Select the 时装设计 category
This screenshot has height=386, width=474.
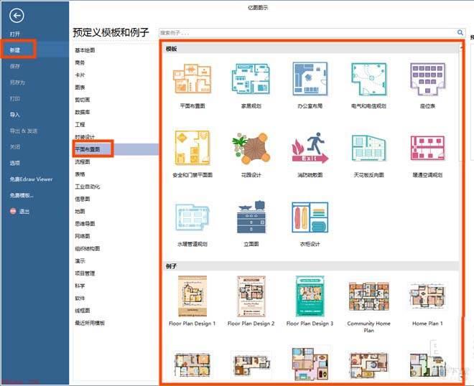85,137
